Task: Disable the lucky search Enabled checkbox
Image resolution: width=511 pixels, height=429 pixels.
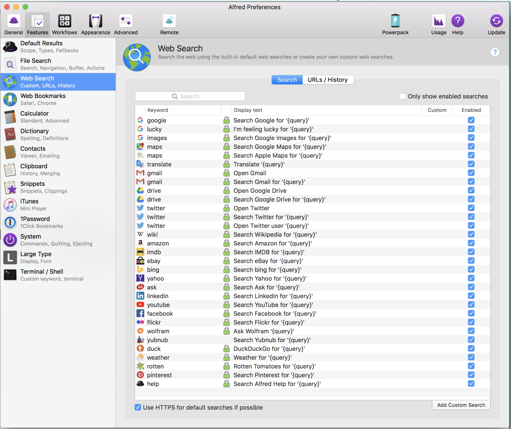Action: (471, 129)
